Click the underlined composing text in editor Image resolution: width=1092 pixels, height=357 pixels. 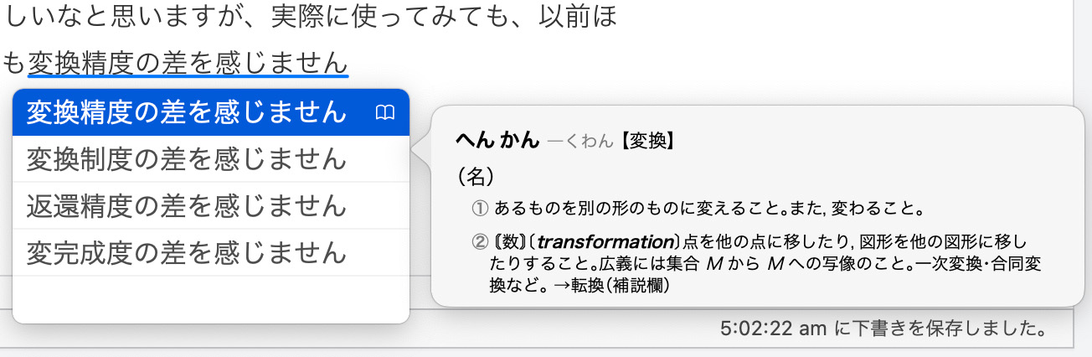(x=188, y=62)
